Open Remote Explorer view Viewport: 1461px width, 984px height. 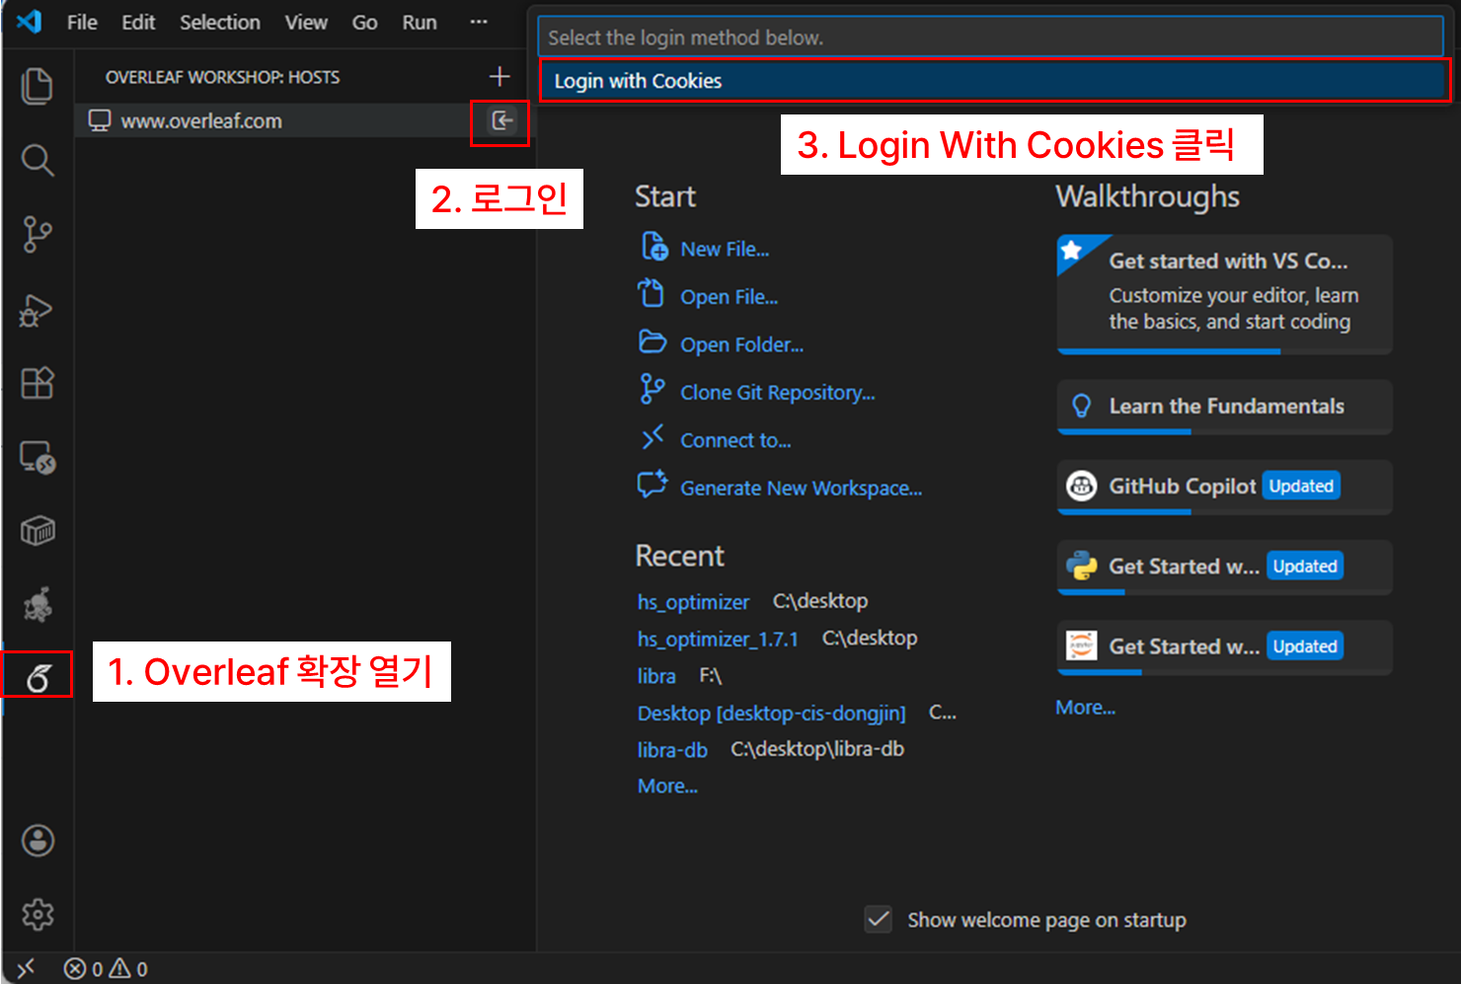tap(37, 457)
